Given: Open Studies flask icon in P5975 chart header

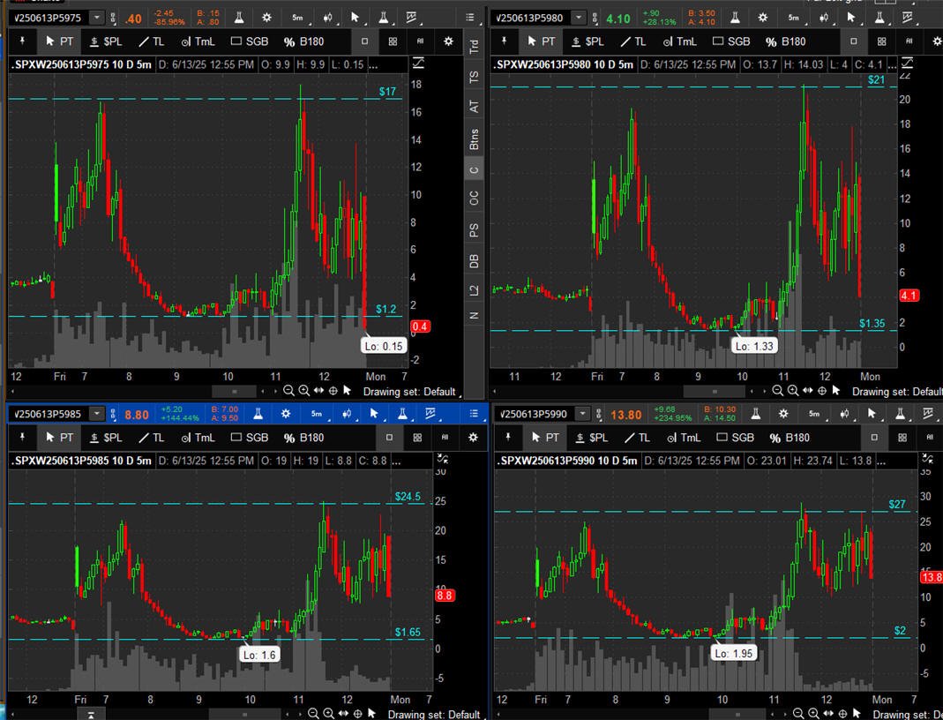Looking at the screenshot, I should [x=239, y=18].
